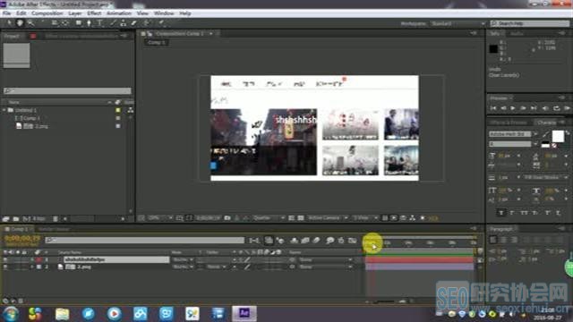Open the Active Camera view dropdown
Image resolution: width=573 pixels, height=322 pixels.
pos(327,218)
